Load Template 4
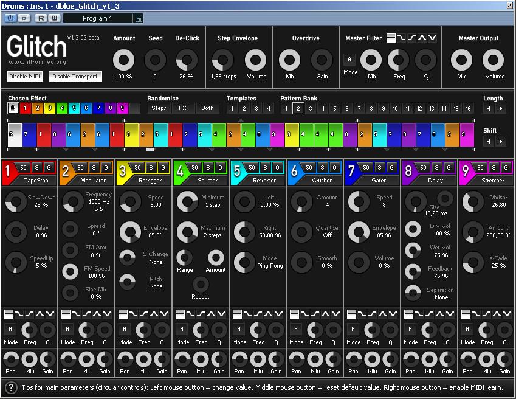Viewport: 516px width, 399px height. pos(269,109)
